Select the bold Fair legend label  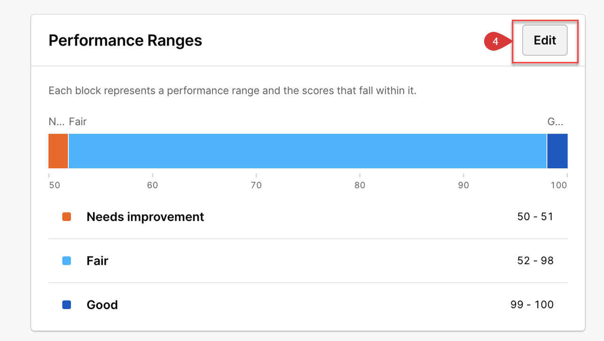coord(97,261)
